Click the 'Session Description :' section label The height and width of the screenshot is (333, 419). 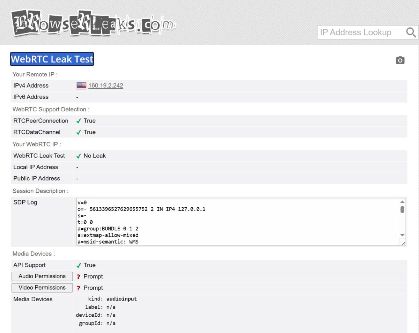click(41, 191)
